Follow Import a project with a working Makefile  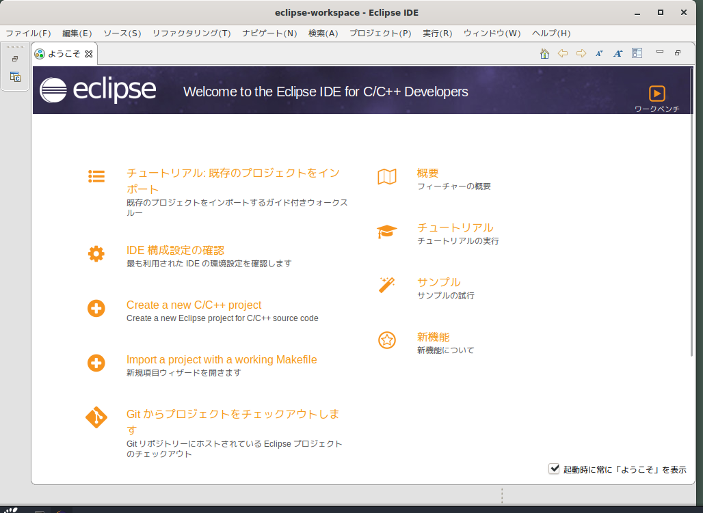222,359
